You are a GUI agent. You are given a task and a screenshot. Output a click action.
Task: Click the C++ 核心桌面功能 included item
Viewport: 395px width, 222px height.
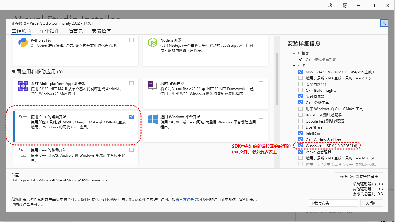[321, 59]
